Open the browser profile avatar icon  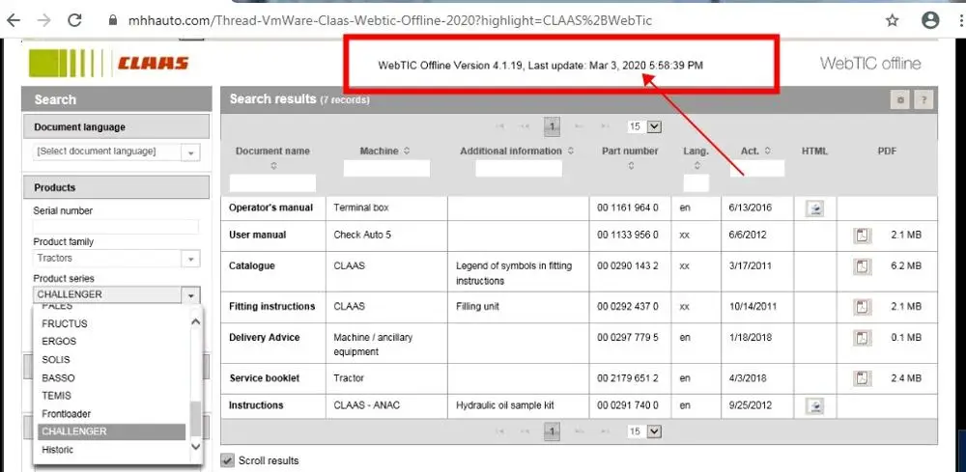coord(930,20)
